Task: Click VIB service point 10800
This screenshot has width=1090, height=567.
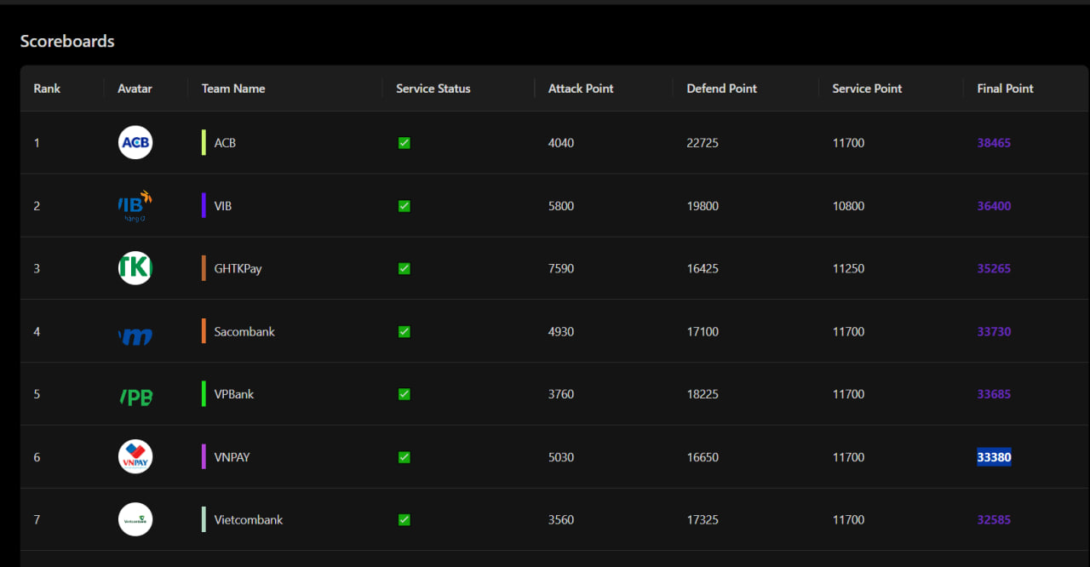Action: 848,206
